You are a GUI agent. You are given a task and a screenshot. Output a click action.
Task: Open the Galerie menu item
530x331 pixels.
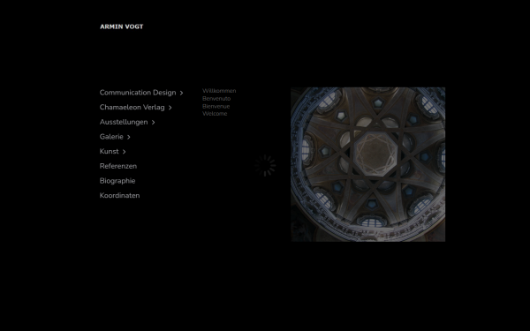click(111, 137)
